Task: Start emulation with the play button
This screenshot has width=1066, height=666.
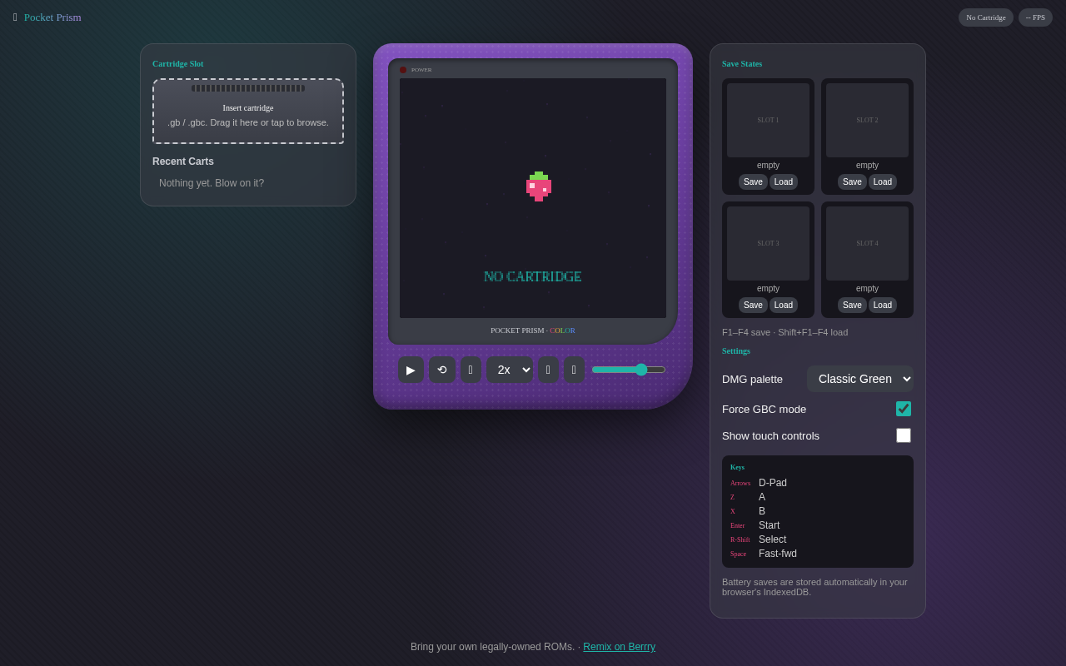Action: click(411, 370)
